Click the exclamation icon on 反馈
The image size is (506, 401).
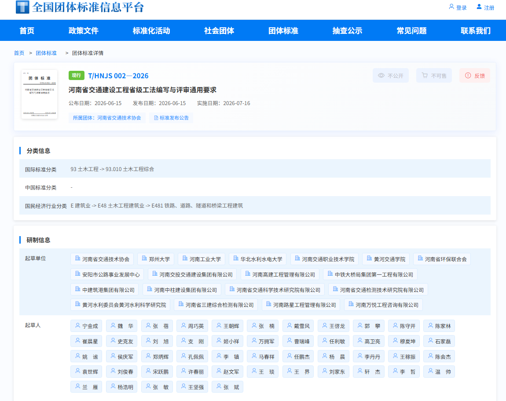(468, 76)
